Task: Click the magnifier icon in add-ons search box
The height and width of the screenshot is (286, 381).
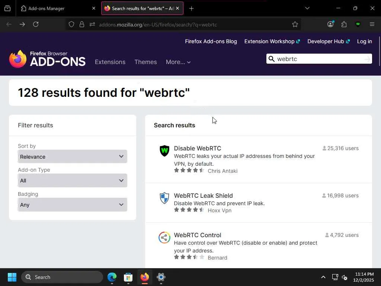Action: tap(272, 59)
